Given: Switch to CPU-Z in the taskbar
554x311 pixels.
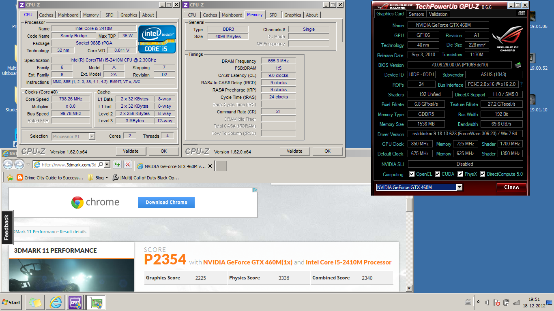Looking at the screenshot, I should (75, 302).
